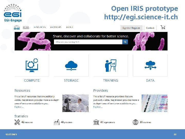Go to the HOME nav item
This screenshot has width=185, height=139.
pyautogui.click(x=26, y=27)
